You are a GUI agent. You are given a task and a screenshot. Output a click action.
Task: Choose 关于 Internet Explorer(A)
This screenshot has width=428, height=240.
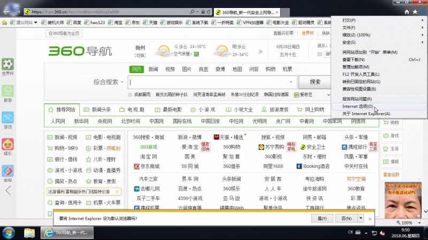pos(379,114)
